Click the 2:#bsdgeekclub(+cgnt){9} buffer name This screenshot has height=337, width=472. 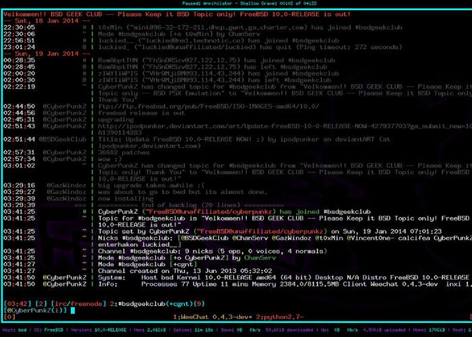157,304
